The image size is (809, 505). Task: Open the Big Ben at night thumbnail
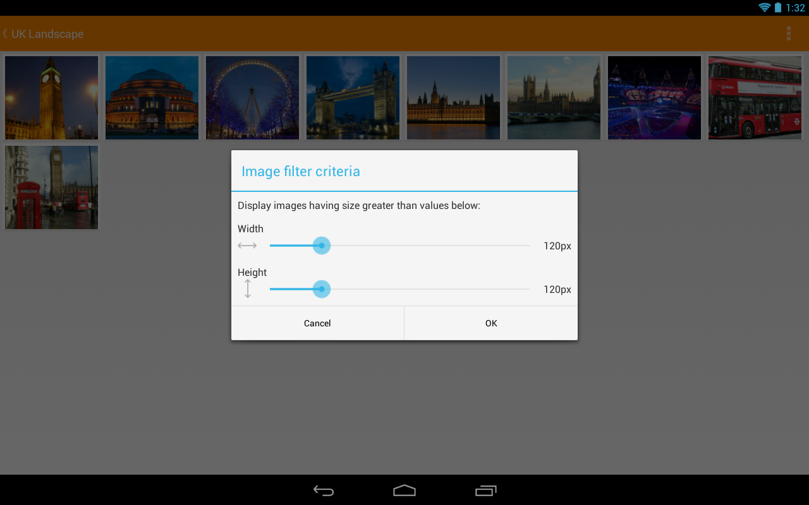click(x=52, y=98)
